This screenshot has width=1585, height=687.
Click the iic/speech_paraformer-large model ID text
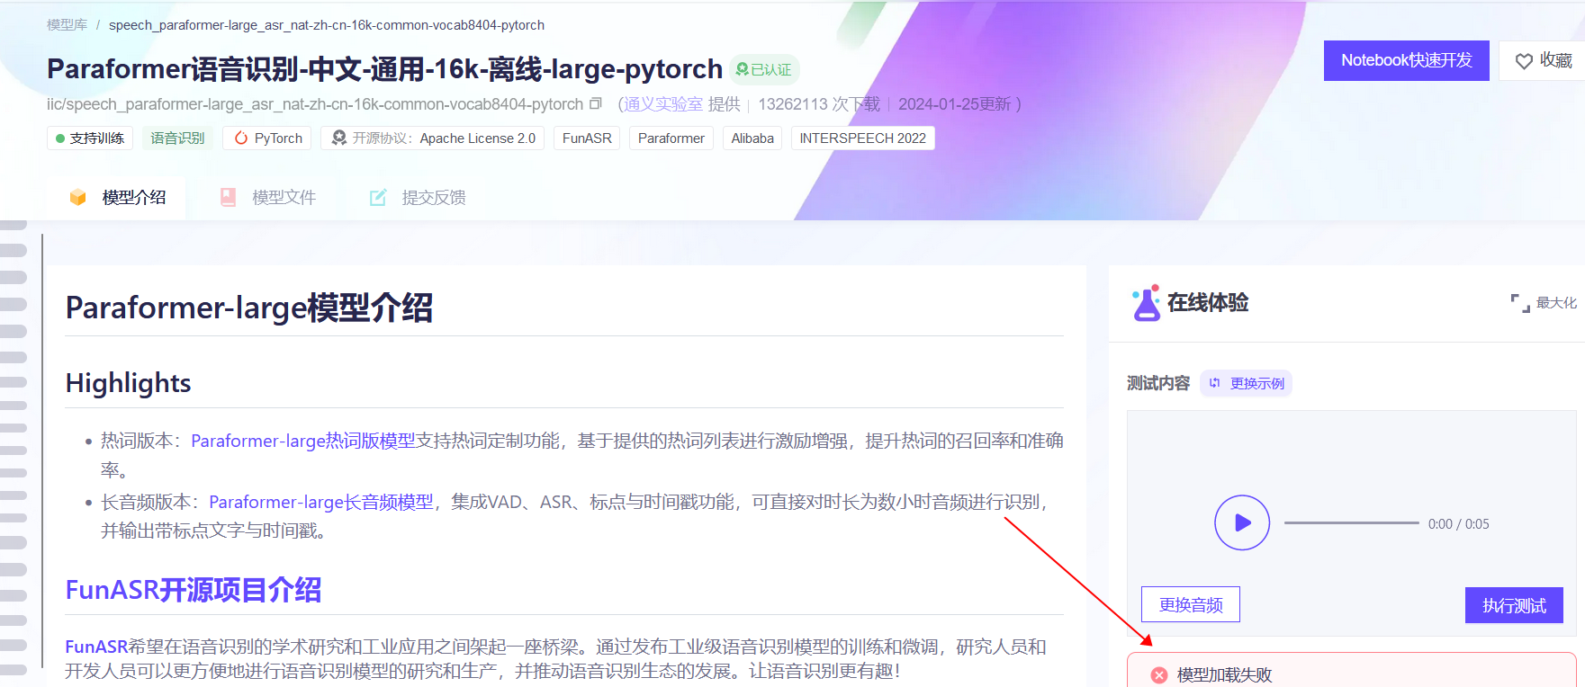point(315,104)
